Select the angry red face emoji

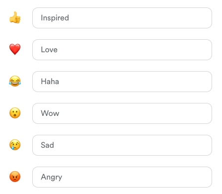15,177
